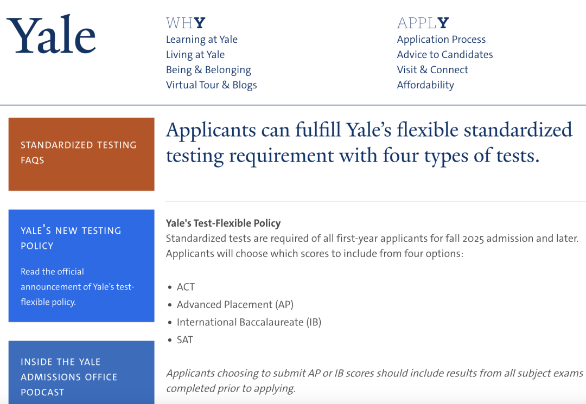Open Application Process link

(x=441, y=39)
